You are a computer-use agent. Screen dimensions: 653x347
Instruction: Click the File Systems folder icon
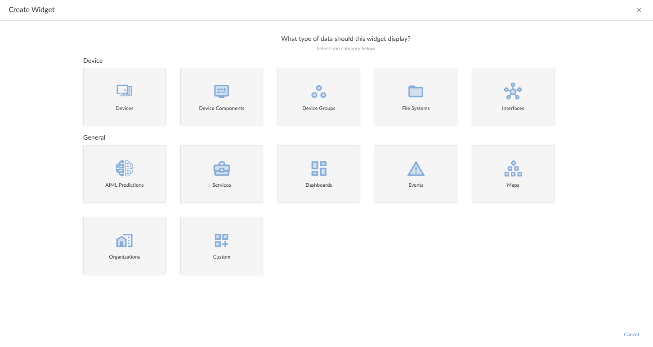tap(416, 91)
